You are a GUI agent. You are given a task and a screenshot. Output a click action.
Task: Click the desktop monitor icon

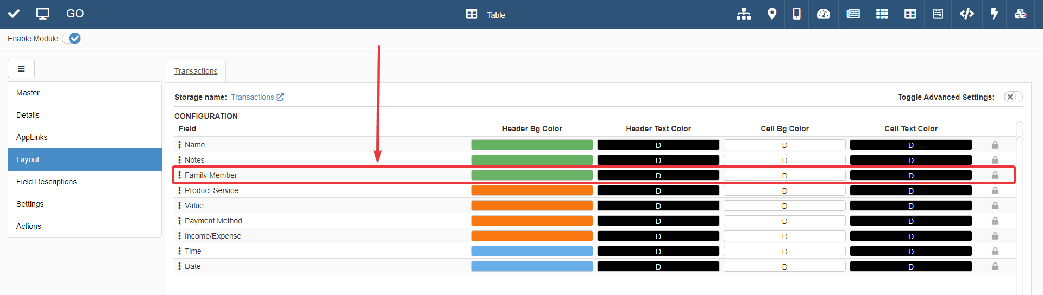[42, 14]
